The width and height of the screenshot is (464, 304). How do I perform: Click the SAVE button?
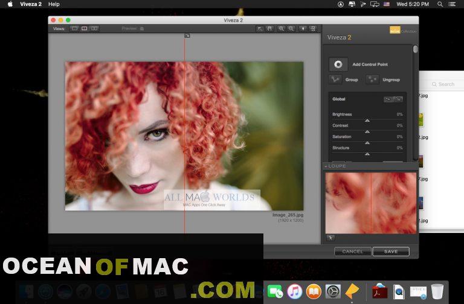coord(391,252)
